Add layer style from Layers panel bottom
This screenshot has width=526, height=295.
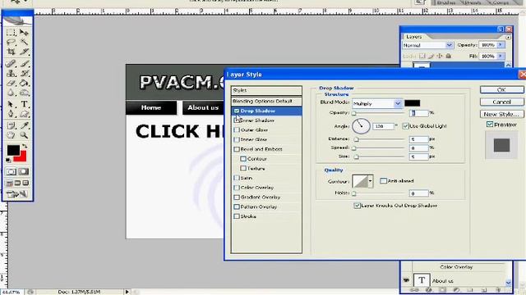click(x=429, y=290)
